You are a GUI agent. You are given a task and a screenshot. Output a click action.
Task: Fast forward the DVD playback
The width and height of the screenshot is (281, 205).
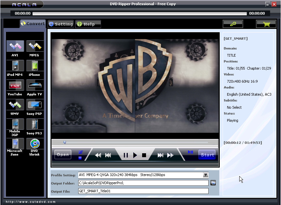point(170,155)
